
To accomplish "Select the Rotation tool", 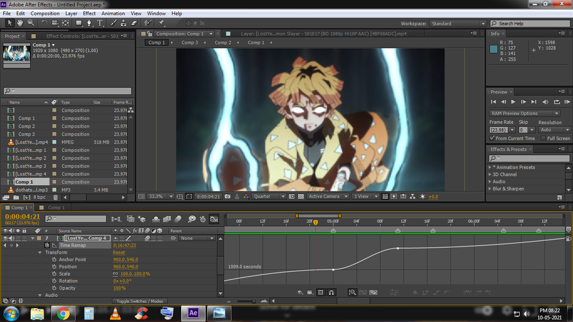I will 44,23.
